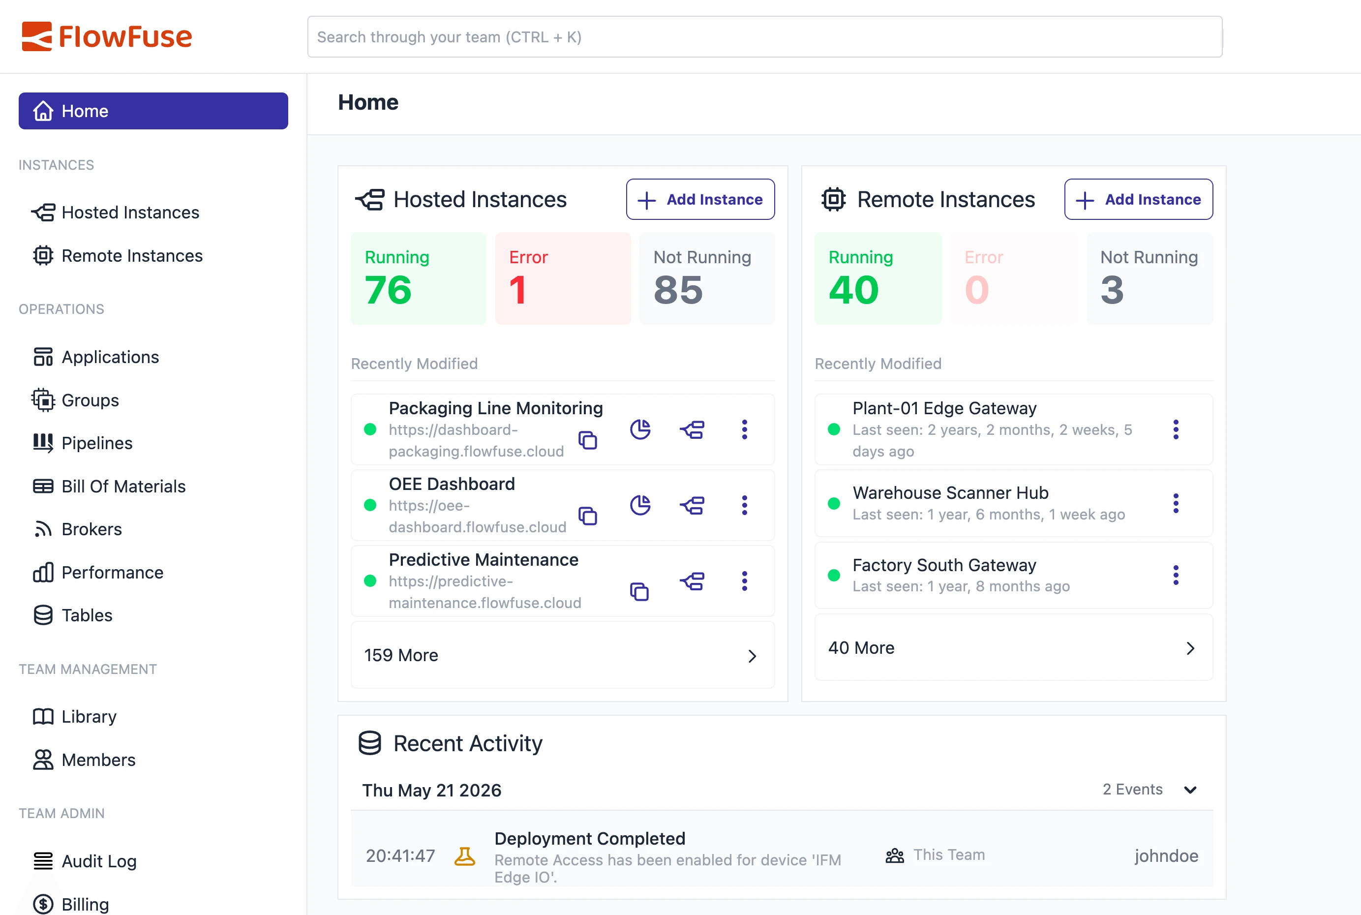Open editor icon for OEE Dashboard

[x=692, y=505]
